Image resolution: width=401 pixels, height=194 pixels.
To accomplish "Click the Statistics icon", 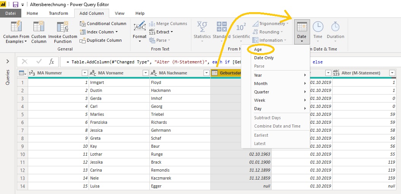I will (x=202, y=27).
